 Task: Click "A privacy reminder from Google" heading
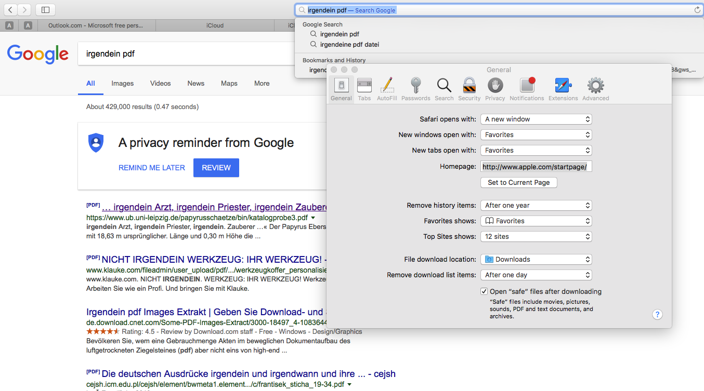206,143
